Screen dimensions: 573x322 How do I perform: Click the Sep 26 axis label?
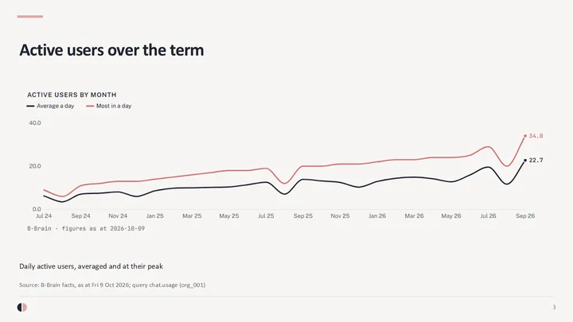pos(525,215)
